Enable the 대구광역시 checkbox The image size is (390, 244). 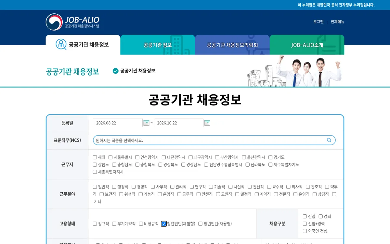(x=190, y=157)
